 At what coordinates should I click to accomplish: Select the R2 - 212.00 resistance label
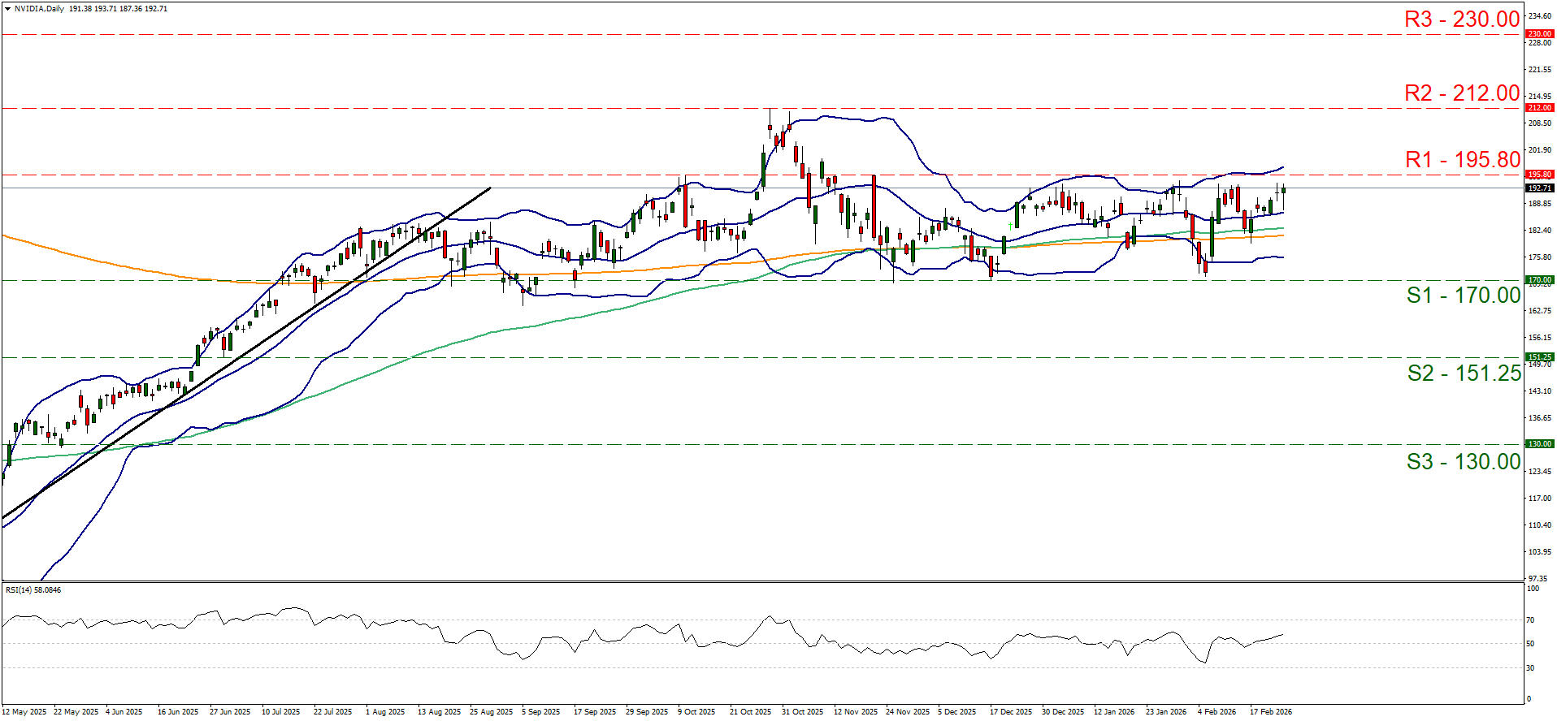1462,93
